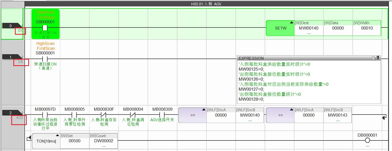Click the DB000001 output coil
Viewport: 392px width, 151px height.
(367, 140)
